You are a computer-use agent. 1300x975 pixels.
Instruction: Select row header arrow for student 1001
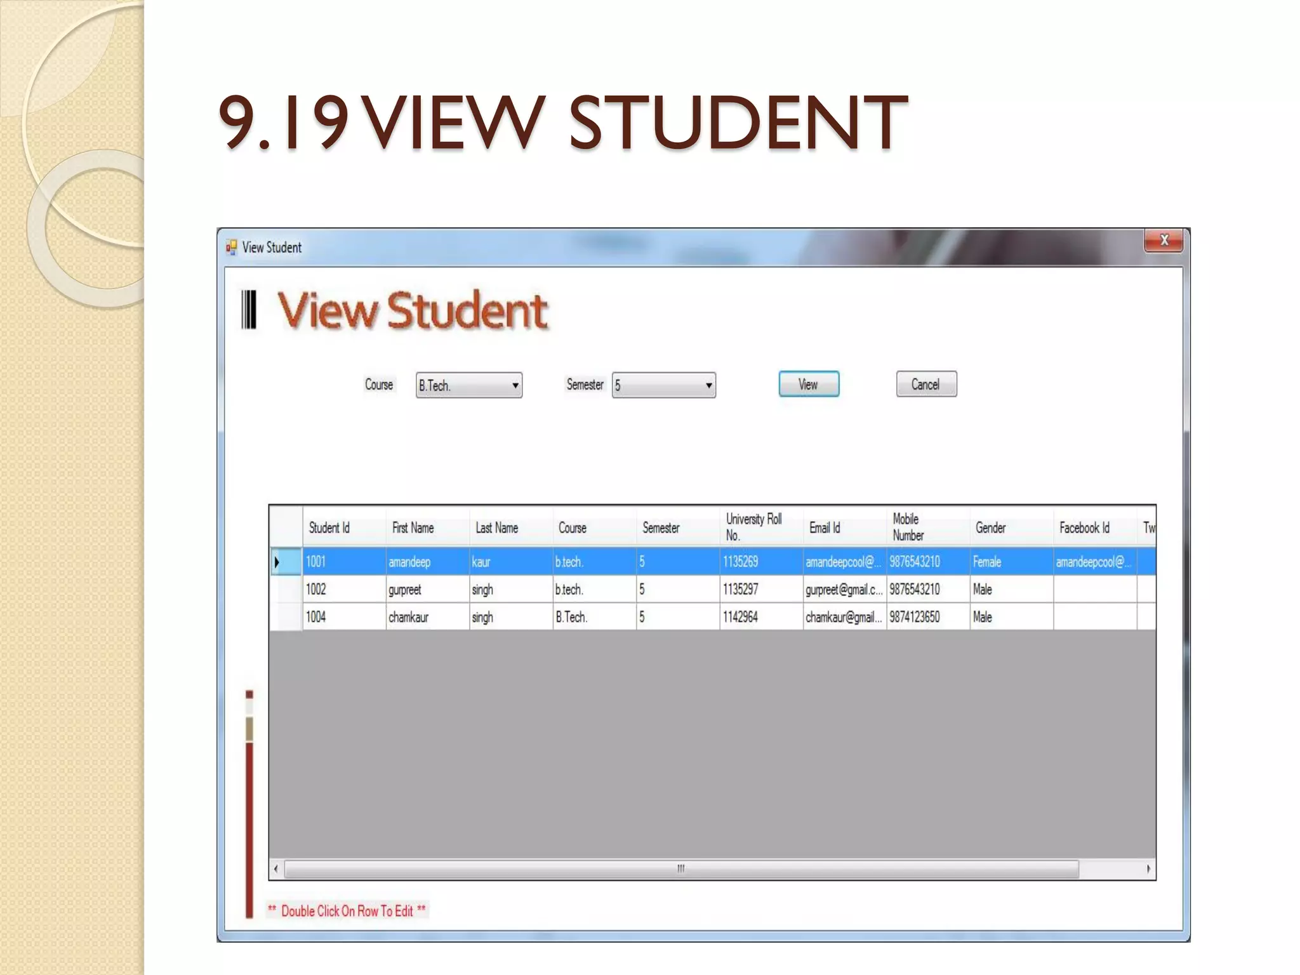286,562
